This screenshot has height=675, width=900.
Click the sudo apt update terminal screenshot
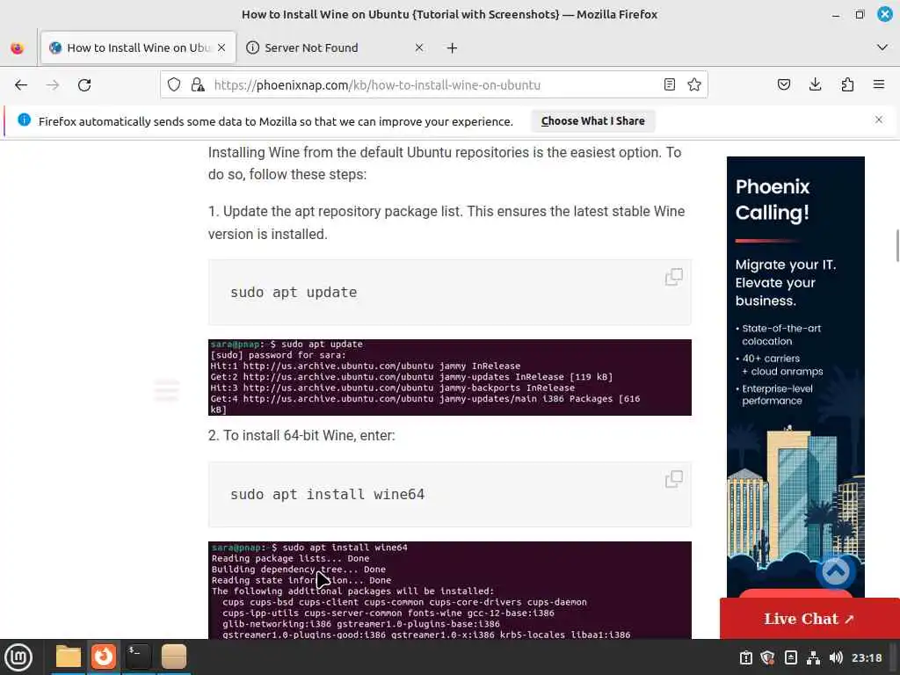(449, 377)
